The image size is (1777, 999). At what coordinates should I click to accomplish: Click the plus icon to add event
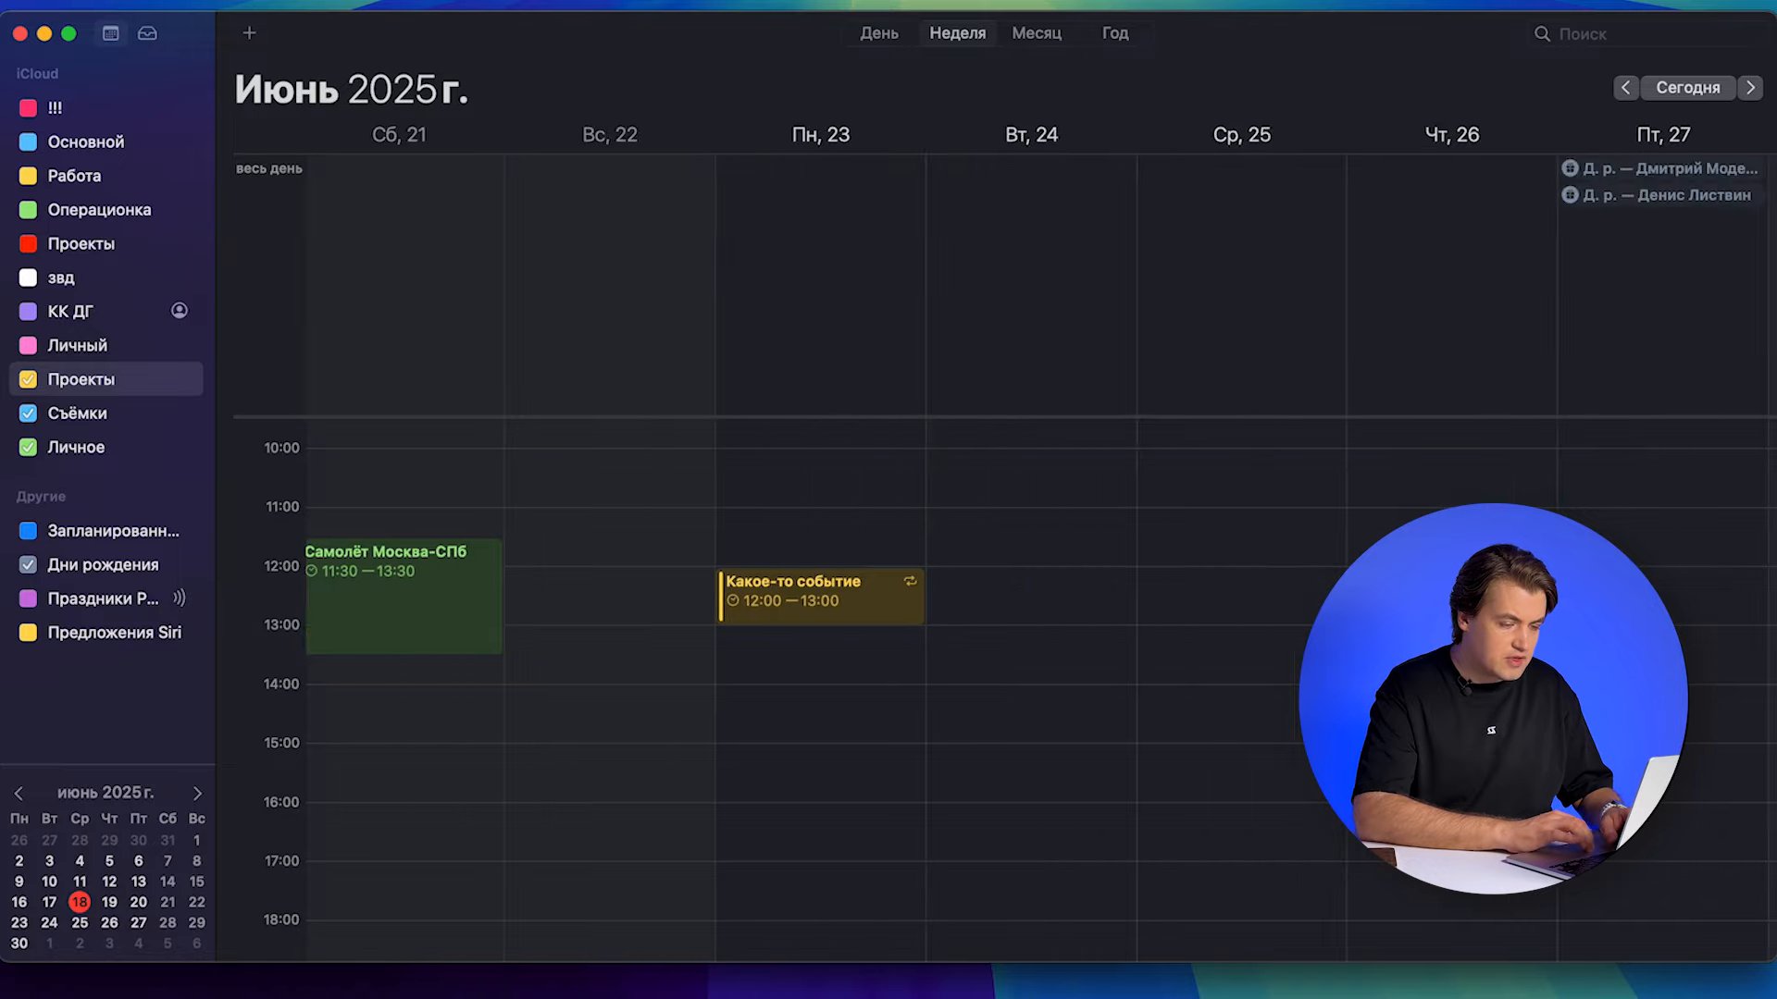[249, 33]
